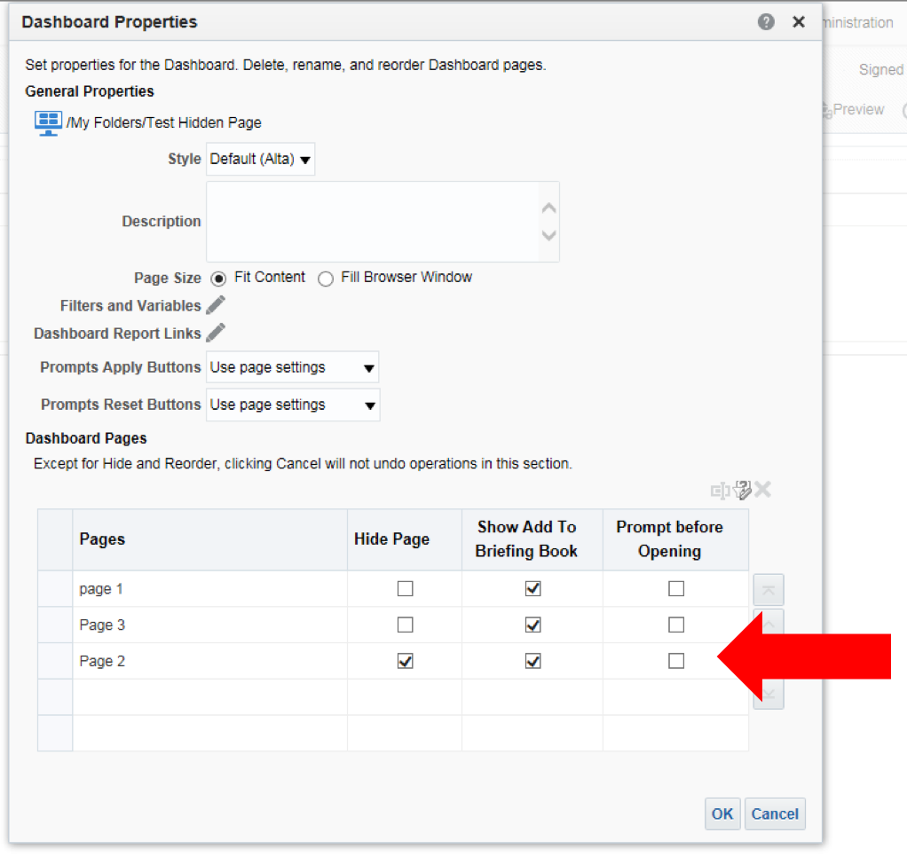This screenshot has height=857, width=907.
Task: Uncheck Show Add To Briefing Book for Page 3
Action: [532, 625]
